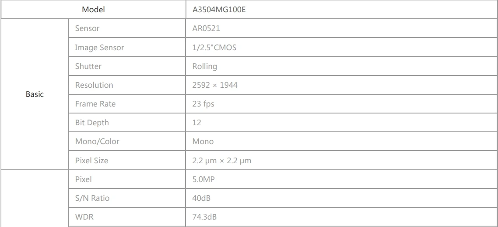Click the Model header cell

point(93,9)
